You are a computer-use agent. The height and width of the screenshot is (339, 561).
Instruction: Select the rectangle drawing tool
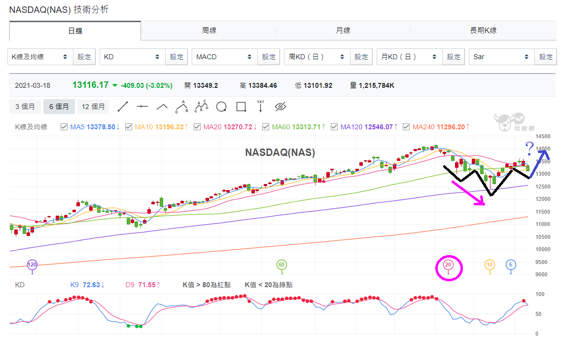(x=241, y=107)
